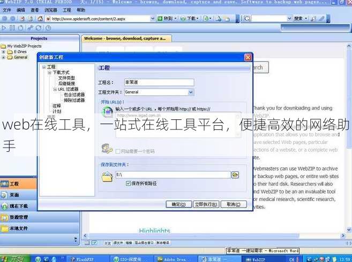Image resolution: width=352 pixels, height=262 pixels.
Task: Click the 确定(O) button
Action: coord(179,204)
